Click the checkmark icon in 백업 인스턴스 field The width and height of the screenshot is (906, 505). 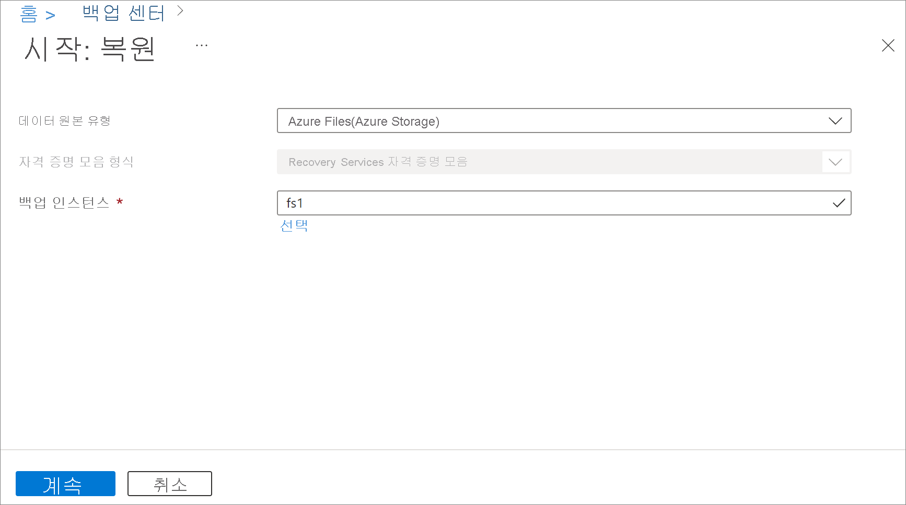point(839,203)
